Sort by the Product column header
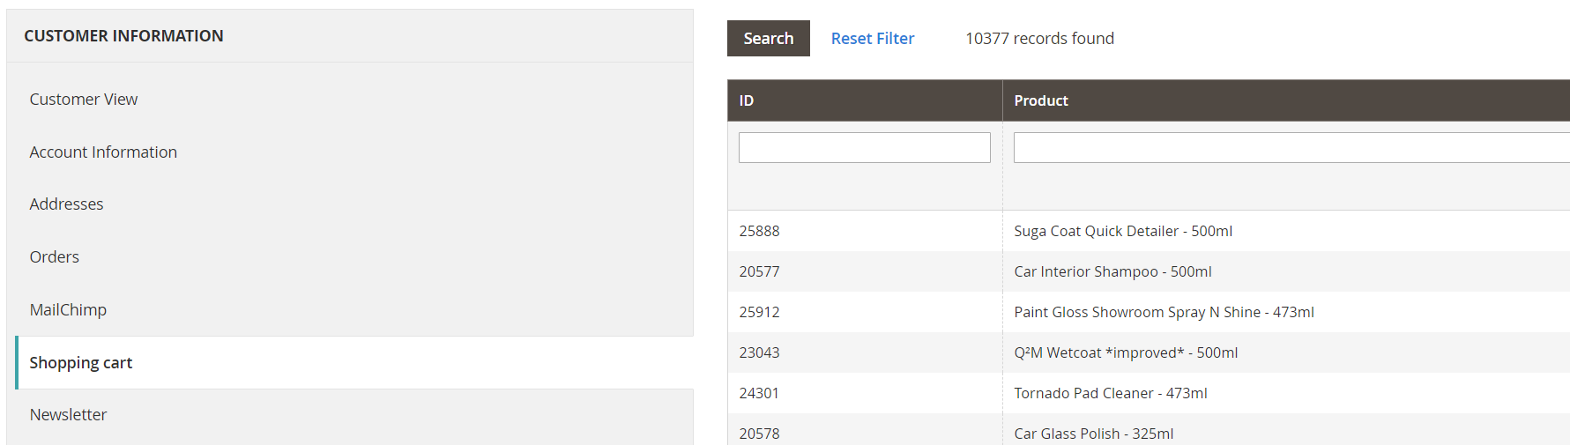Image resolution: width=1570 pixels, height=445 pixels. point(1286,100)
